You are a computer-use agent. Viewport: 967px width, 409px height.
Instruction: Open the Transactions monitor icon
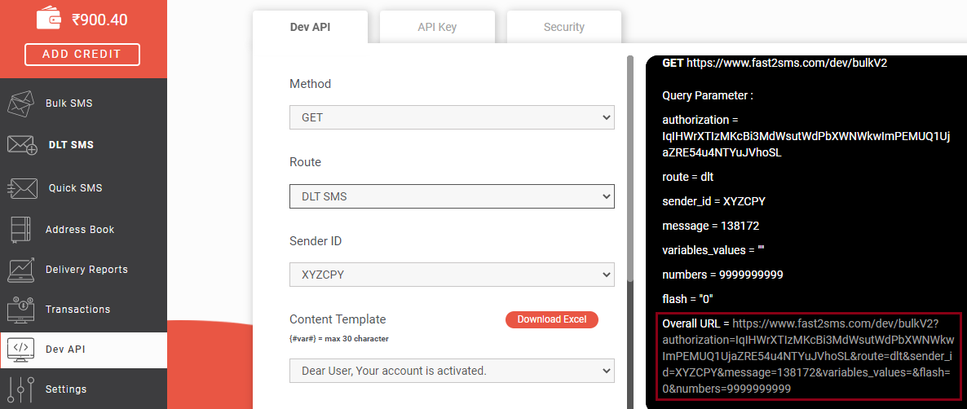click(x=22, y=310)
